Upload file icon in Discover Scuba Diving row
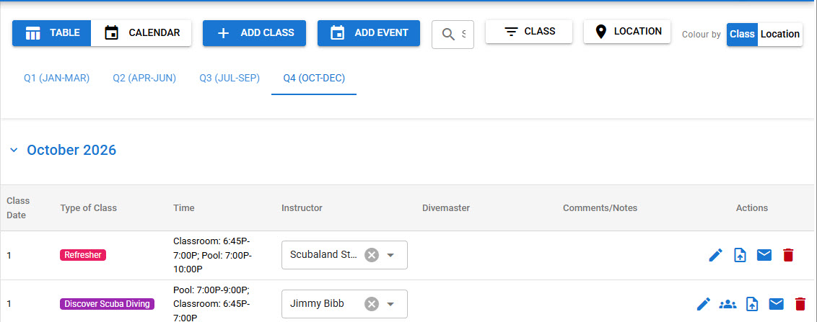 tap(751, 304)
